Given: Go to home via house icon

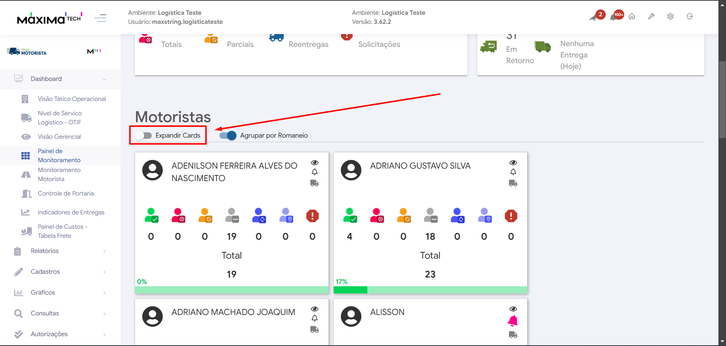Looking at the screenshot, I should pyautogui.click(x=632, y=16).
